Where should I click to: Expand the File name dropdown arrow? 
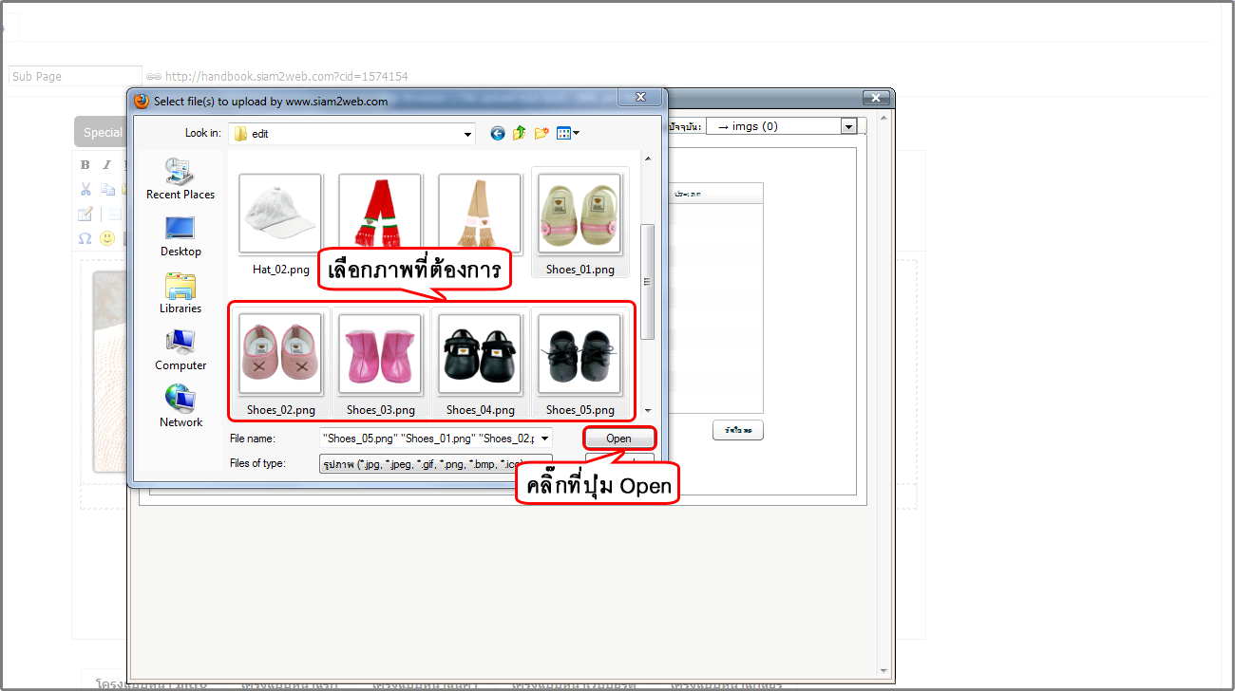click(x=544, y=439)
